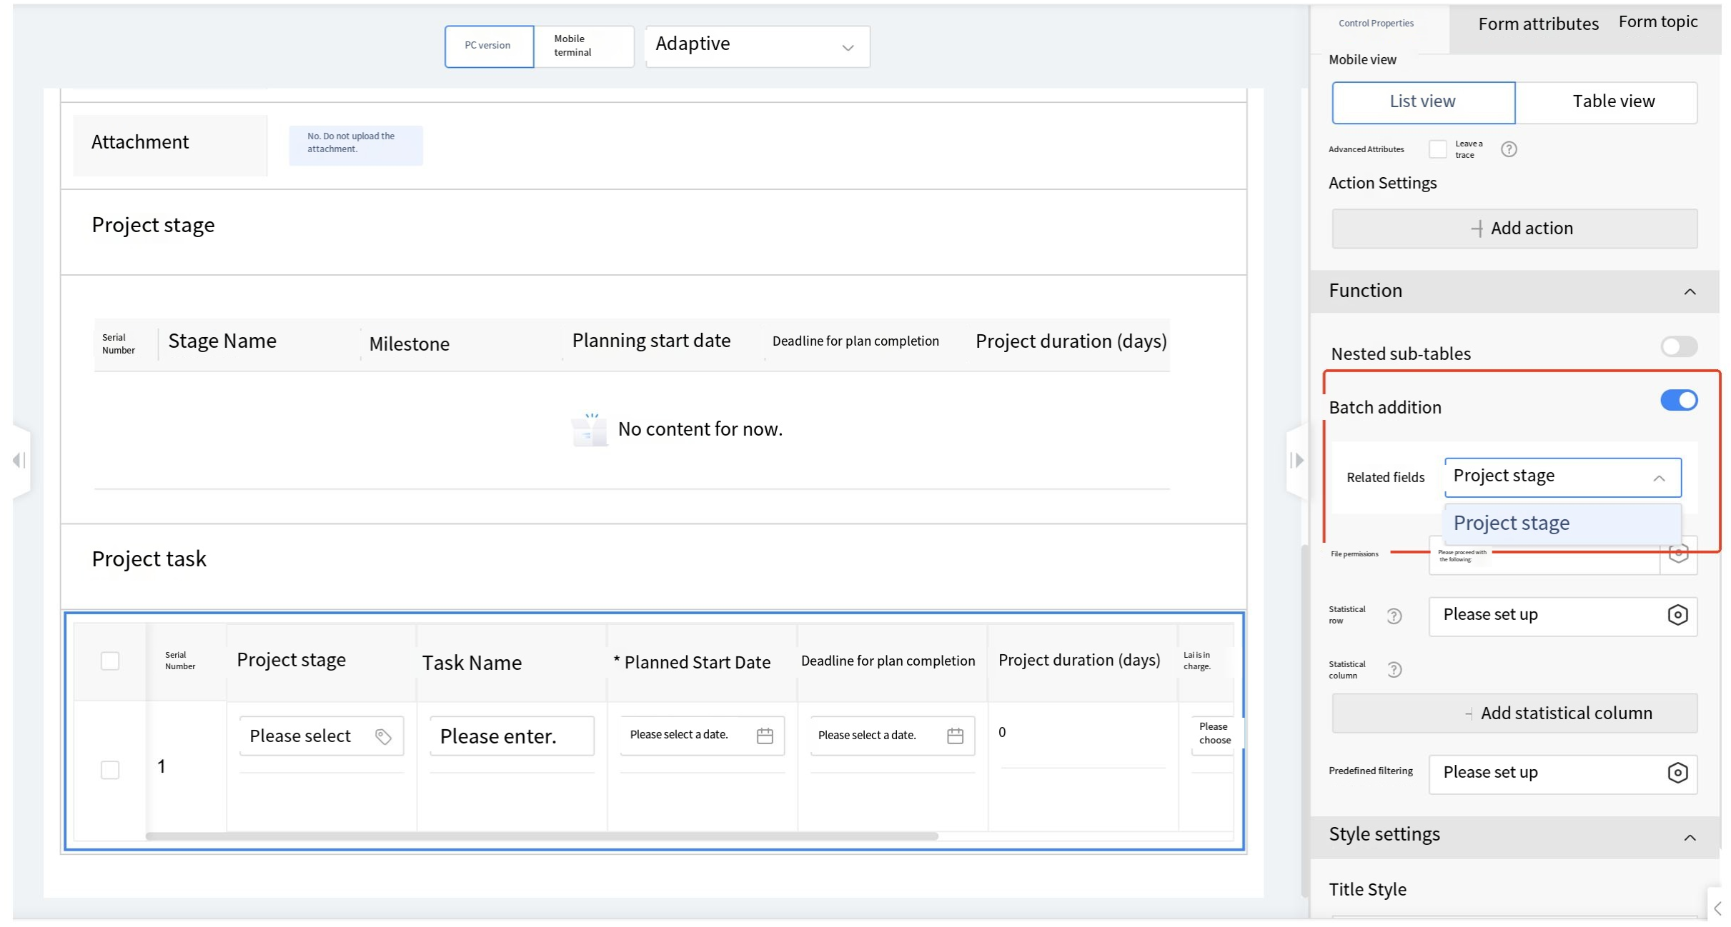
Task: Collapse the right properties panel arrow
Action: click(1297, 461)
